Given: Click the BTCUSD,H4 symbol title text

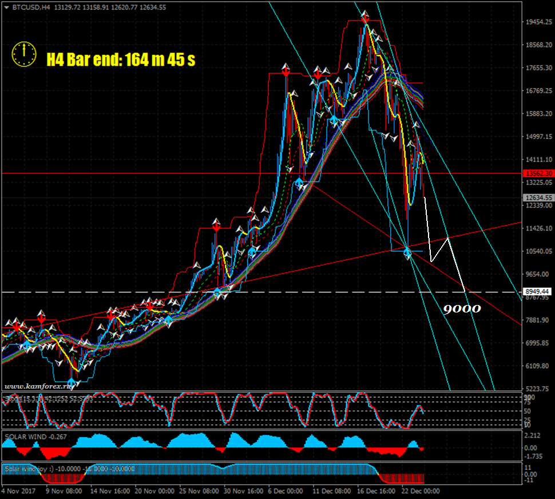Looking at the screenshot, I should [31, 7].
